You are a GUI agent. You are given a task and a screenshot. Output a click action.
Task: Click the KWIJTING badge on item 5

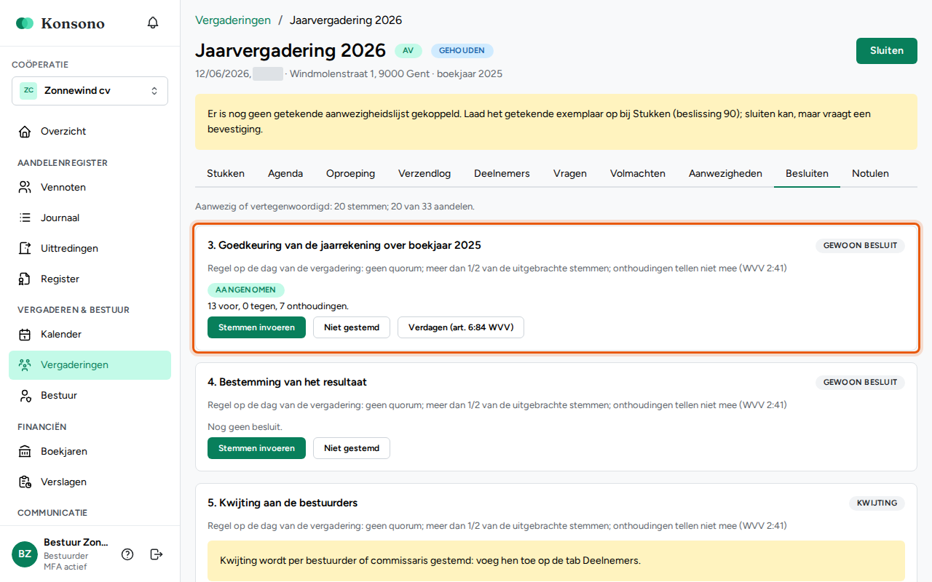(877, 503)
